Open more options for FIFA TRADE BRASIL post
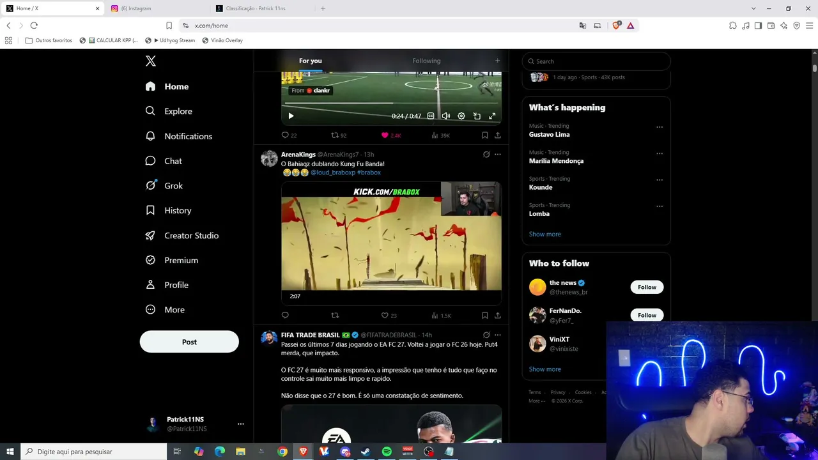818x460 pixels. click(498, 335)
